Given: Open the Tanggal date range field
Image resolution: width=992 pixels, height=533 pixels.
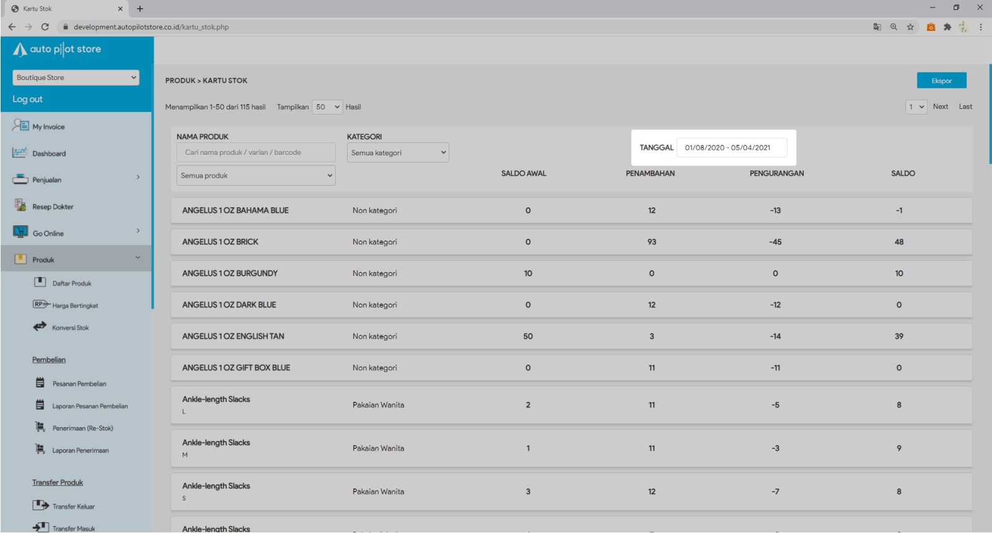Looking at the screenshot, I should tap(731, 148).
